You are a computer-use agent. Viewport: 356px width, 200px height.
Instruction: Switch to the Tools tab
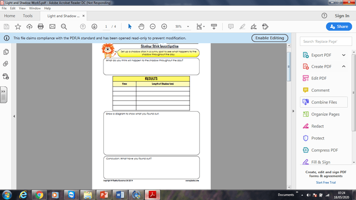coord(28,16)
